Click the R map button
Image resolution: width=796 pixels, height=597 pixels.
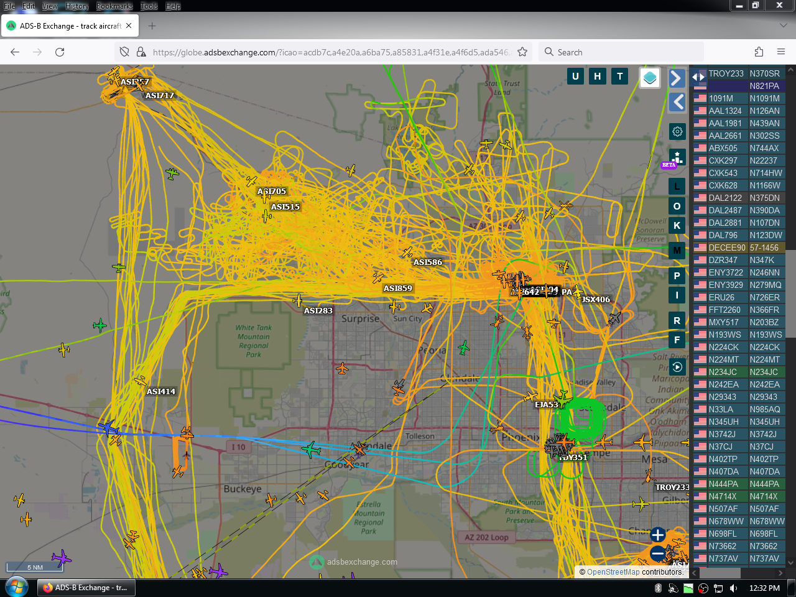click(x=677, y=320)
